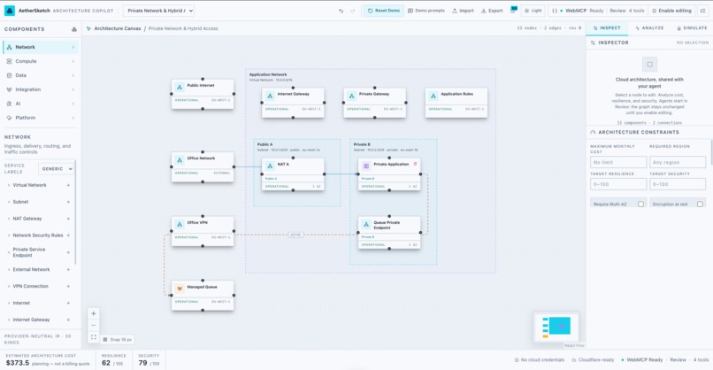The width and height of the screenshot is (713, 370).
Task: Click the NAT A node icon
Action: (x=270, y=166)
